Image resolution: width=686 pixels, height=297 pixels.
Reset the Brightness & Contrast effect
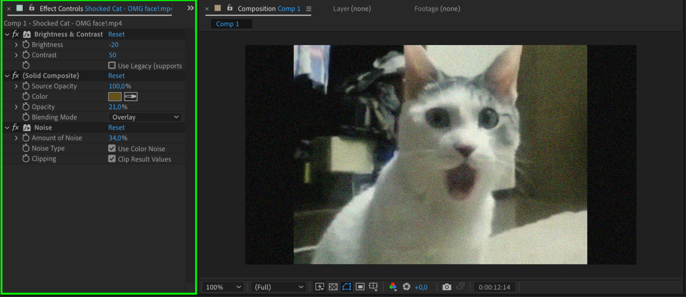tap(116, 34)
